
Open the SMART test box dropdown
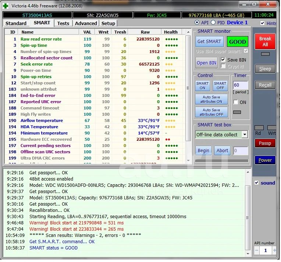pos(245,135)
